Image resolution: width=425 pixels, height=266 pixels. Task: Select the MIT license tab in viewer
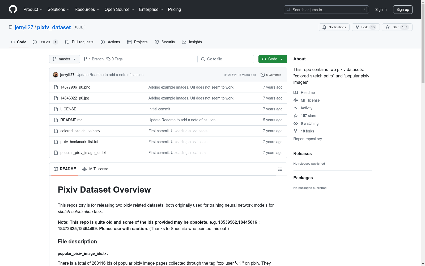(x=95, y=169)
